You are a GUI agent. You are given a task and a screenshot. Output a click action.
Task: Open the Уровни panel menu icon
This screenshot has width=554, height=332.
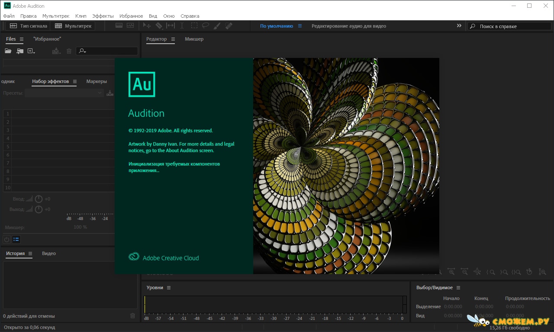click(169, 287)
